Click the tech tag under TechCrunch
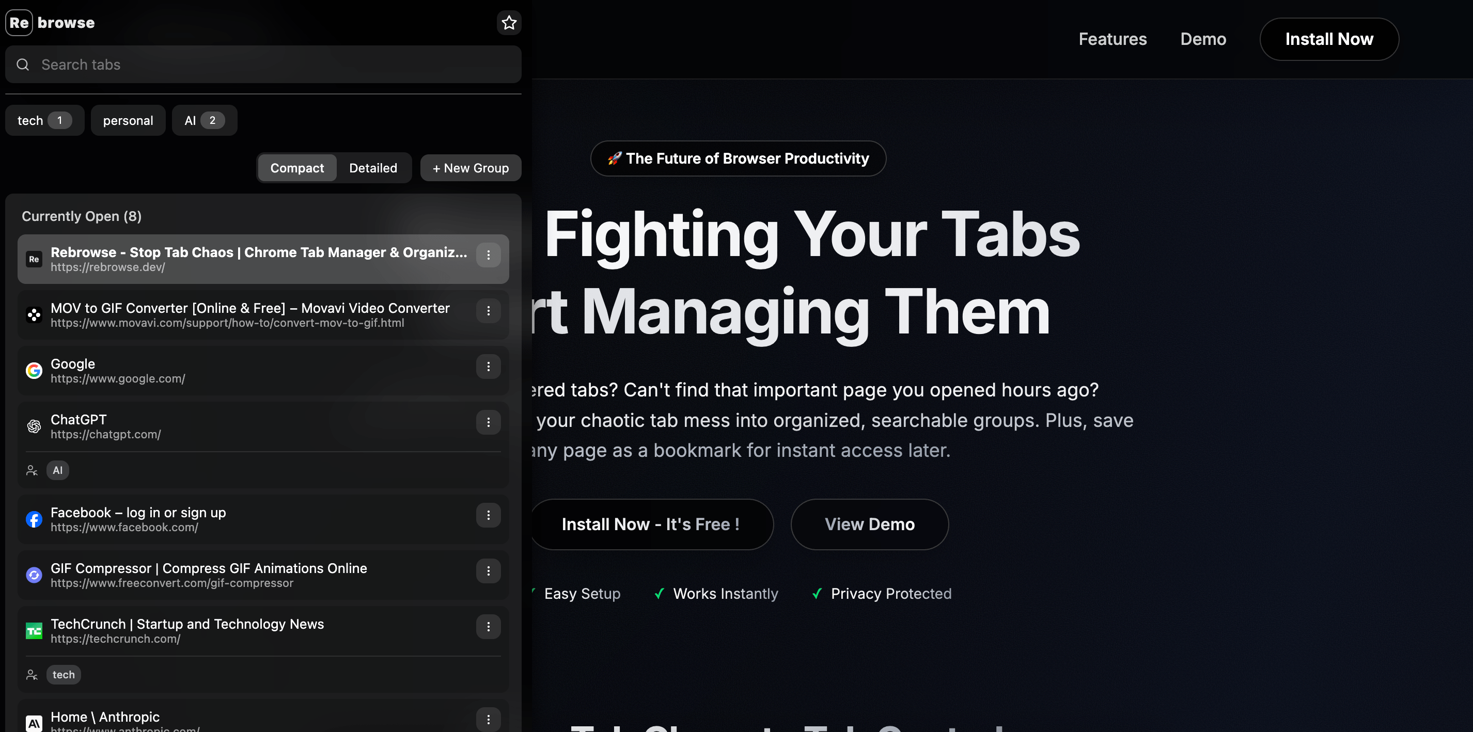This screenshot has width=1473, height=732. 64,675
